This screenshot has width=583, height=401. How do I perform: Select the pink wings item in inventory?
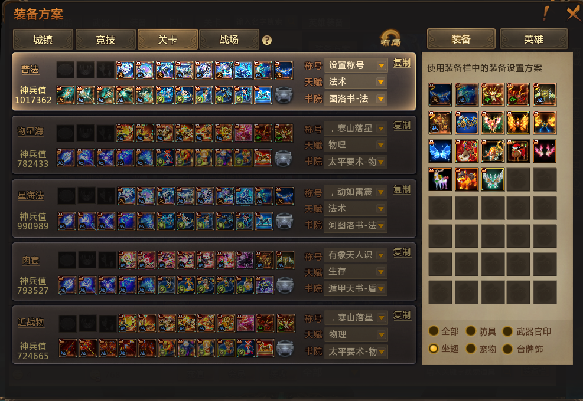tap(545, 151)
